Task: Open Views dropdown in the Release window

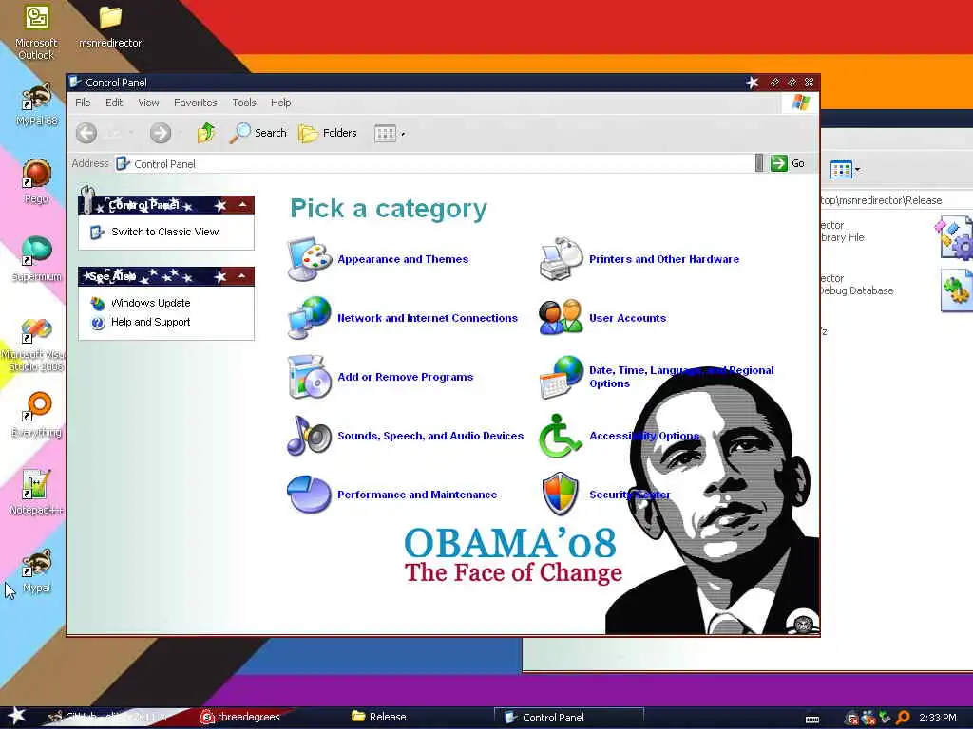Action: (858, 169)
